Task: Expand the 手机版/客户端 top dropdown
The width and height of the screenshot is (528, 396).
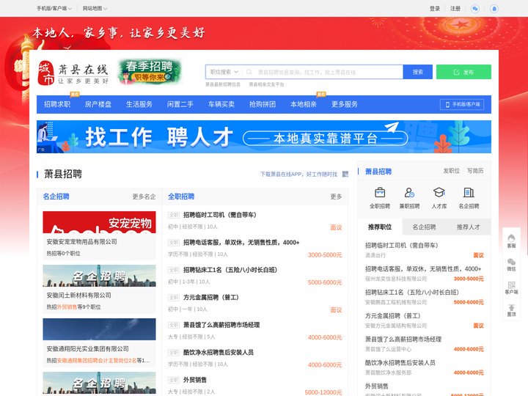Action: click(54, 8)
